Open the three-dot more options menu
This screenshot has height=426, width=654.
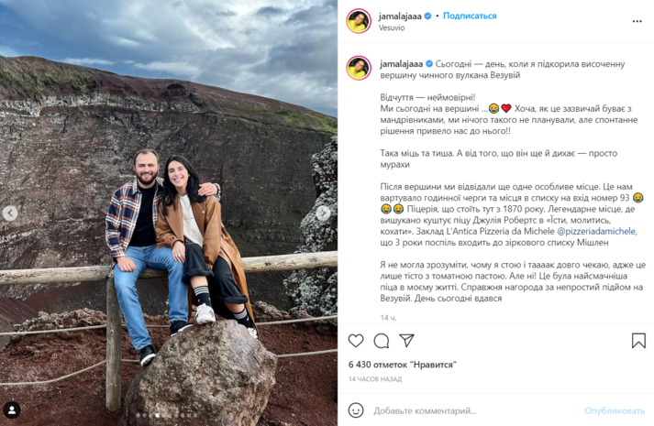(637, 21)
